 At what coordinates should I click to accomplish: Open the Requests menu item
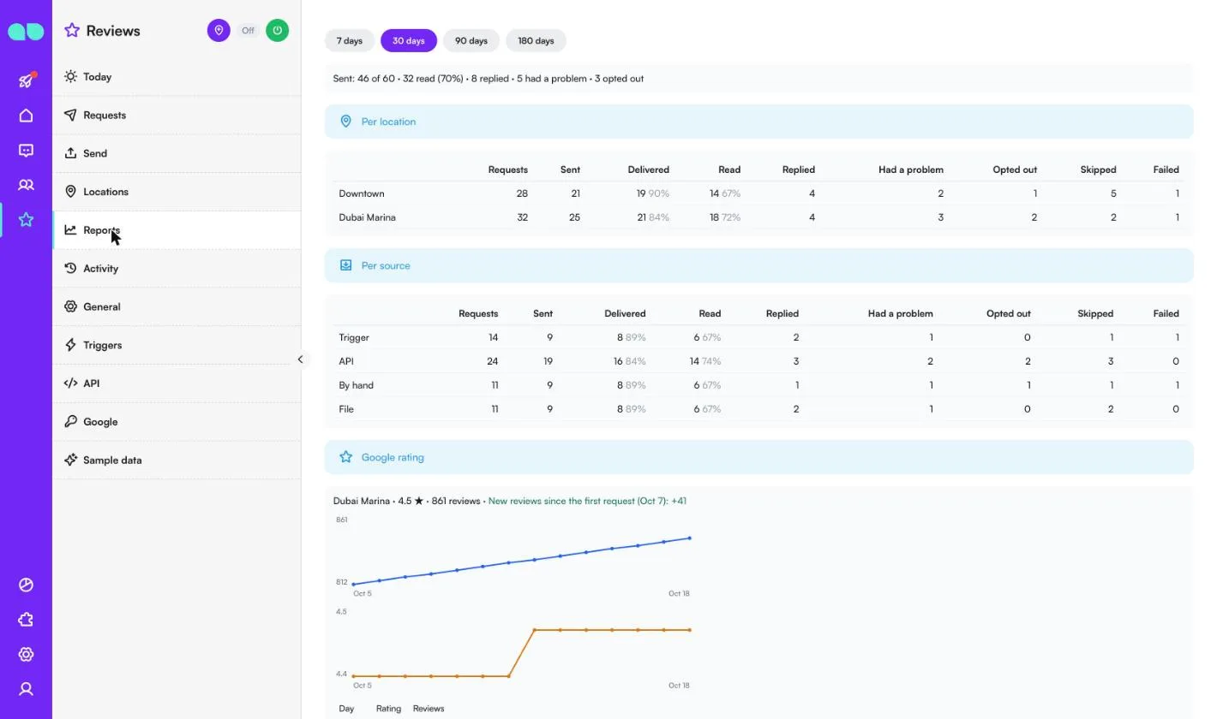177,115
